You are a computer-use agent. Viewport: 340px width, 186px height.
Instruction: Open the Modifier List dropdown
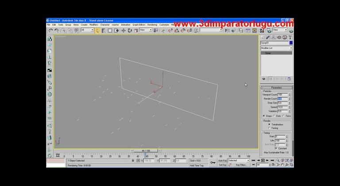click(276, 48)
